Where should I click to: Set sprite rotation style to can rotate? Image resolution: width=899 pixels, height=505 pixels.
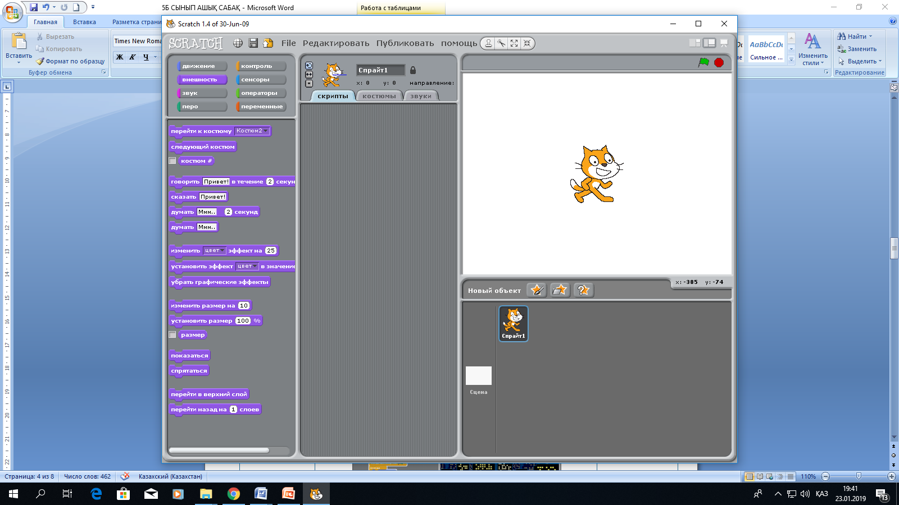(x=309, y=66)
